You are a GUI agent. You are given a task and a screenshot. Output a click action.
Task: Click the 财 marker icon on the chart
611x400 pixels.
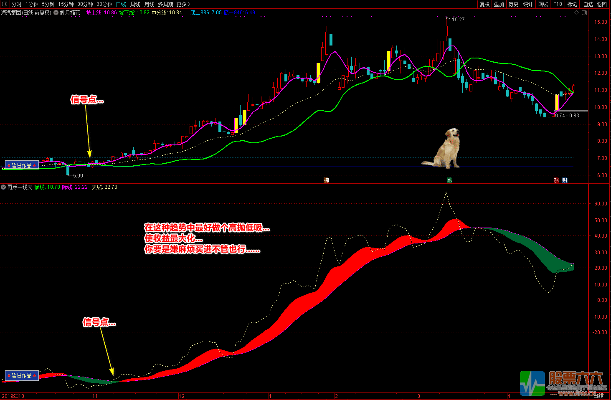[565, 180]
